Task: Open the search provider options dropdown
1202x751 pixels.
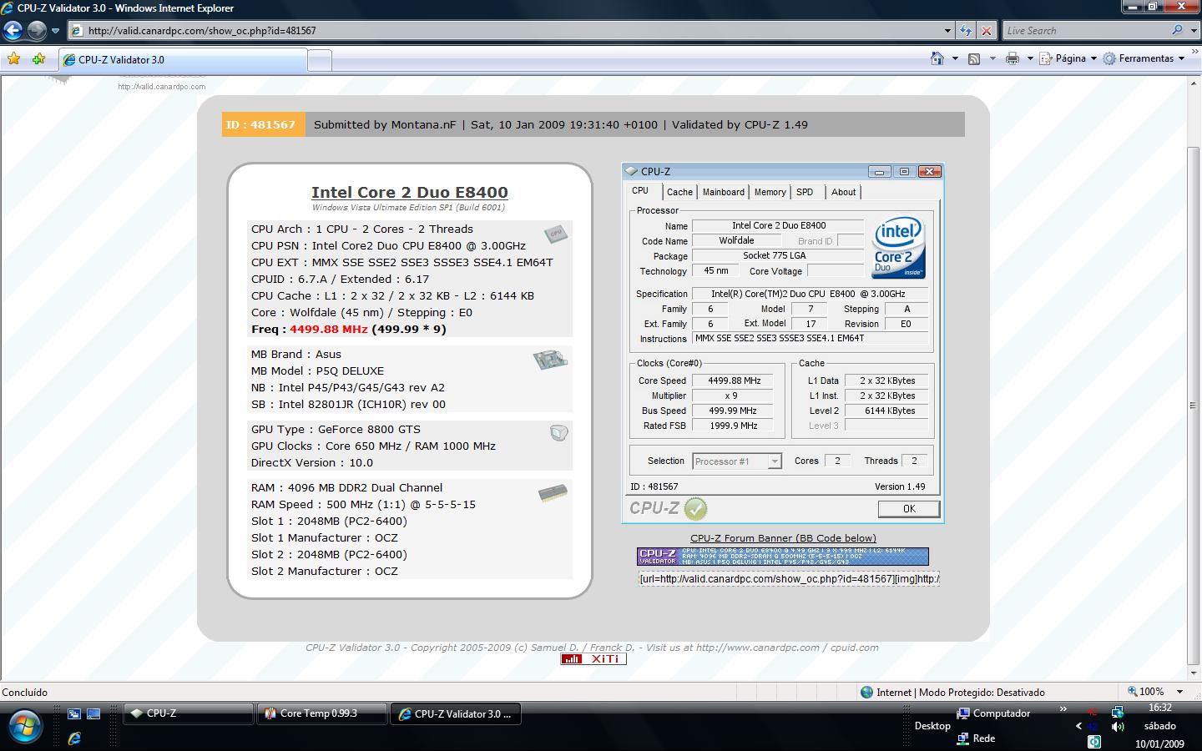Action: tap(1192, 31)
